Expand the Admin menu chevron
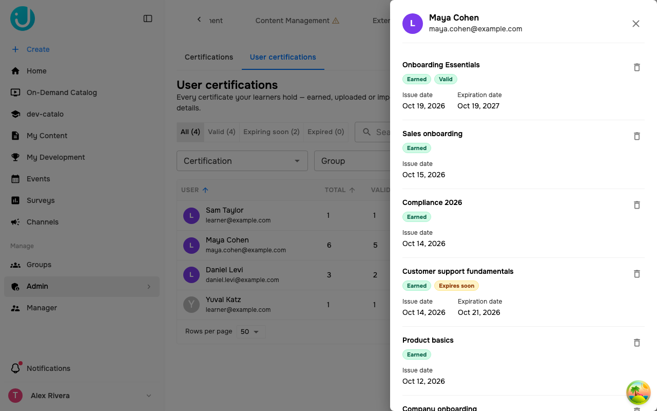The image size is (657, 411). [x=149, y=287]
